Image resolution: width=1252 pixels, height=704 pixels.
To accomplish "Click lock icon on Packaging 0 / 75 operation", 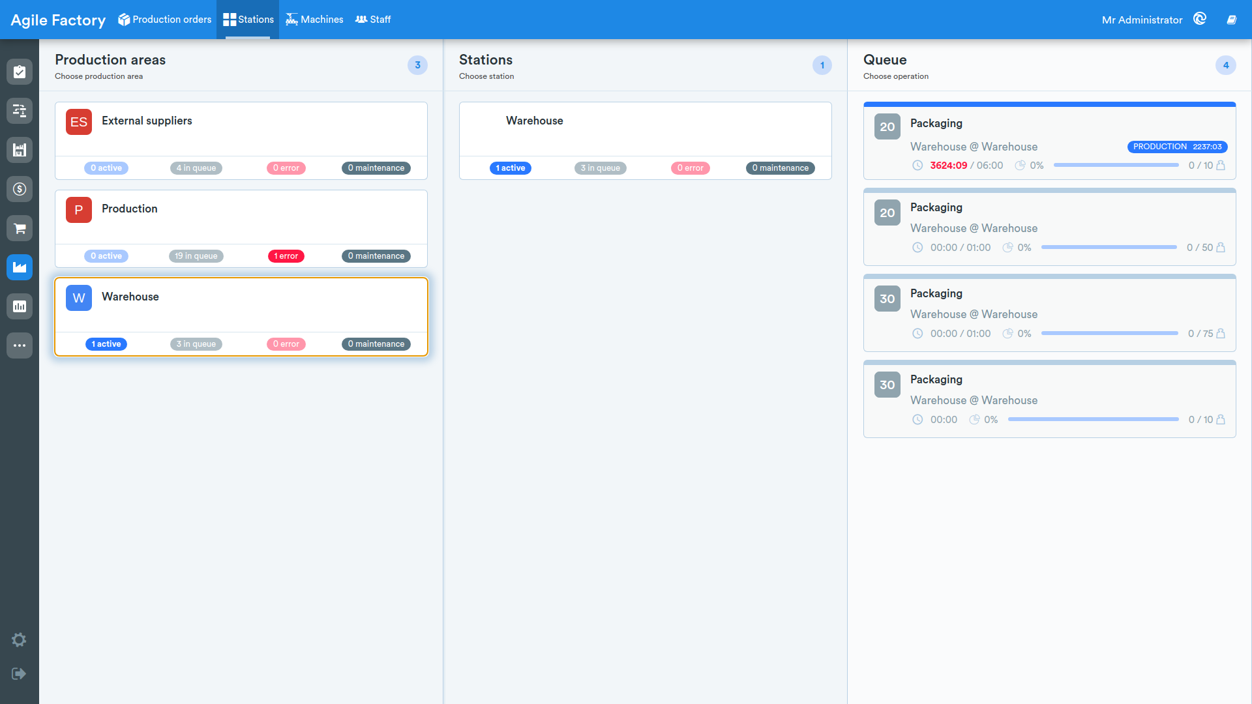I will (x=1221, y=333).
